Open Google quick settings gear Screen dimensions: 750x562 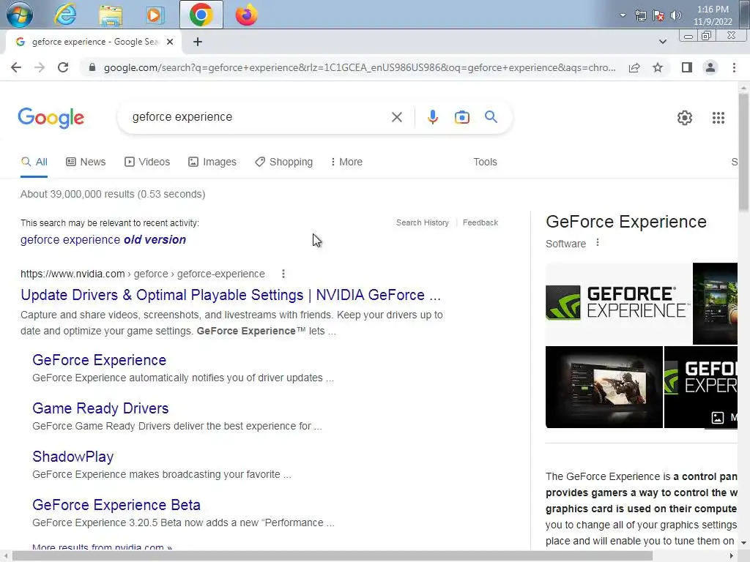tap(685, 118)
